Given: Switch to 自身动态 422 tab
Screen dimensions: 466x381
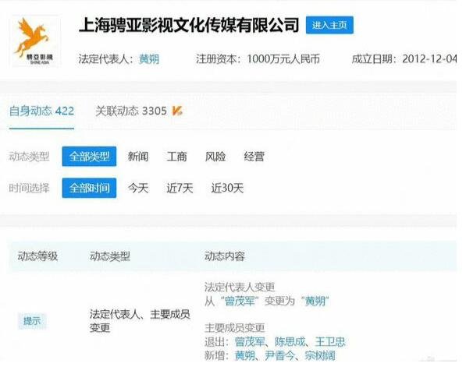Looking at the screenshot, I should 41,111.
